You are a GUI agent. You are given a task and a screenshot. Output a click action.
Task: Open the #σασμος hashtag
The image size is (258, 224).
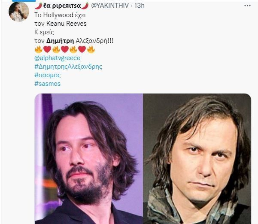(47, 75)
